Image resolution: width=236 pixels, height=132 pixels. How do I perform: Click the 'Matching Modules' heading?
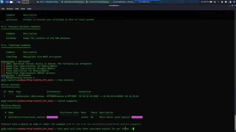point(11,106)
